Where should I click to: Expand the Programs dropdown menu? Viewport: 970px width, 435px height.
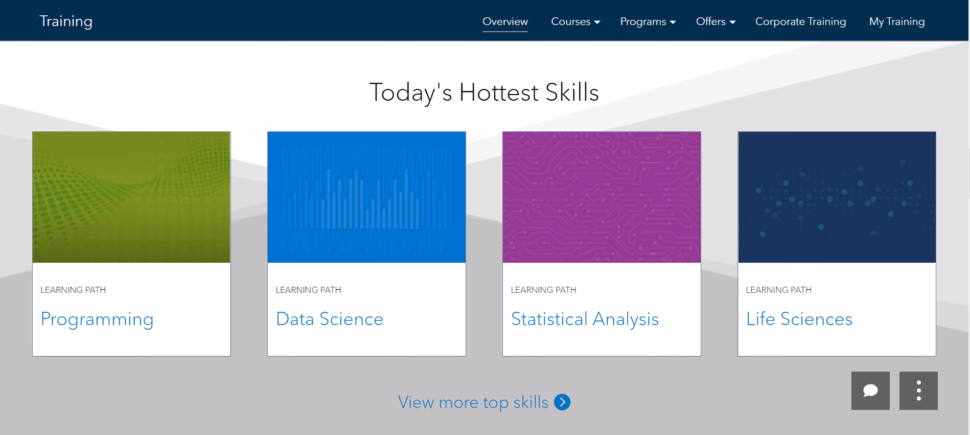coord(648,21)
